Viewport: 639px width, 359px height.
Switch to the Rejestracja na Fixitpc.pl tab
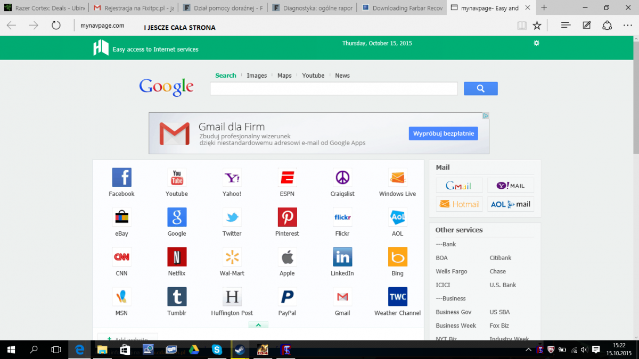pos(133,8)
